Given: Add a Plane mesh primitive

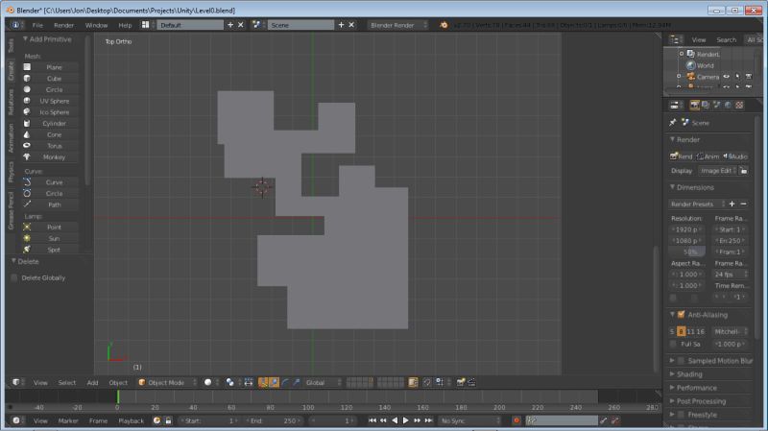Looking at the screenshot, I should click(x=51, y=67).
